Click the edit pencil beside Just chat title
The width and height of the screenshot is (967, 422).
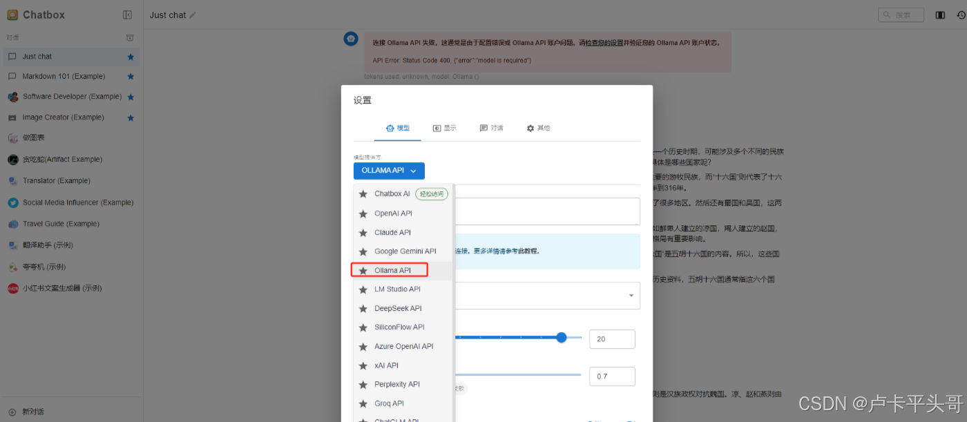pos(193,15)
